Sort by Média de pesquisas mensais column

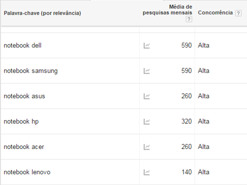click(x=167, y=10)
